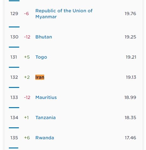Screen dimensions: 146x150
Task: Open the Bhutan country link
Action: click(44, 37)
